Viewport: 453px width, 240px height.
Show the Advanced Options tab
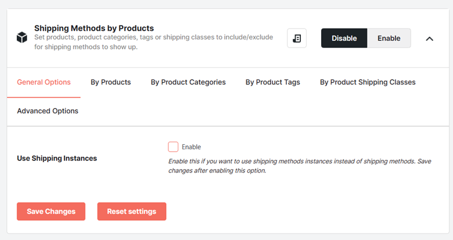tap(48, 111)
